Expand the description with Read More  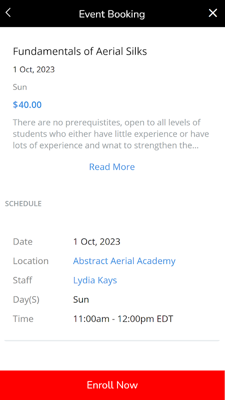(112, 167)
